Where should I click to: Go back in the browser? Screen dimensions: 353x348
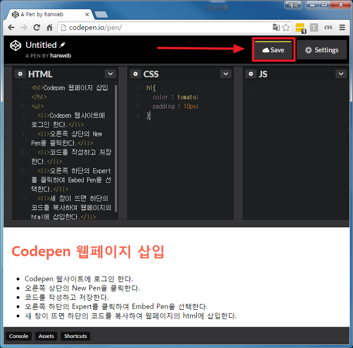pos(11,27)
